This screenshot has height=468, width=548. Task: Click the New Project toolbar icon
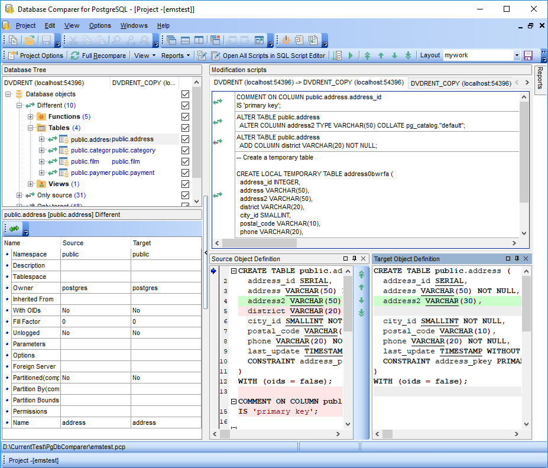click(13, 41)
